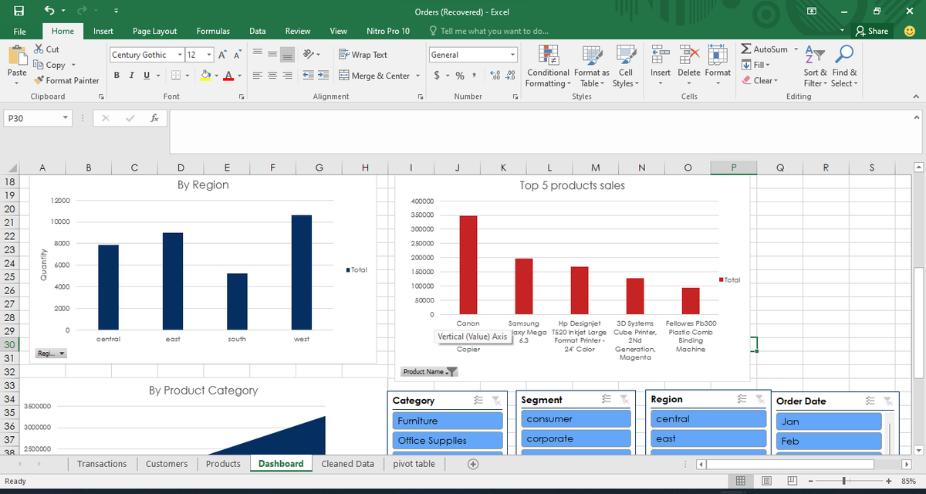This screenshot has height=494, width=926.
Task: Click the Save icon in quick access toolbar
Action: [18, 12]
